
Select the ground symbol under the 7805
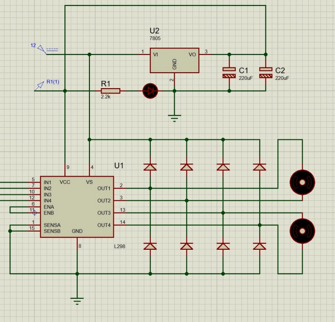[x=174, y=117]
